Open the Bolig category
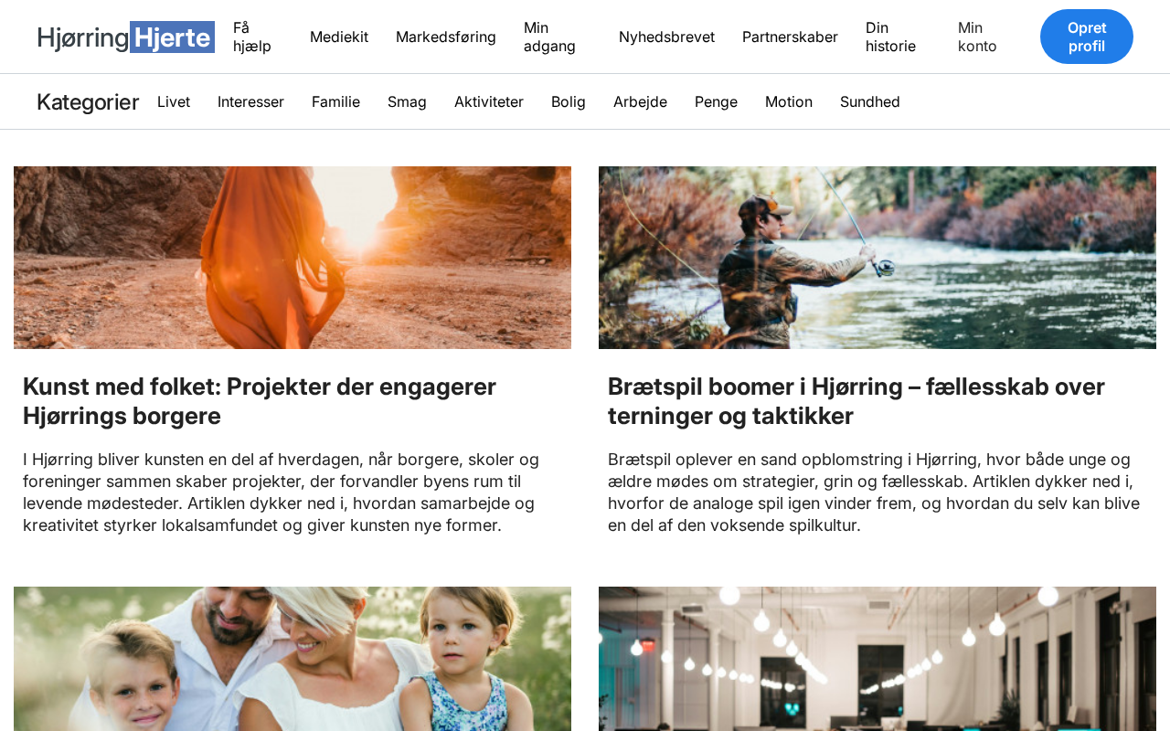Screen dimensions: 1170x731 coord(569,101)
